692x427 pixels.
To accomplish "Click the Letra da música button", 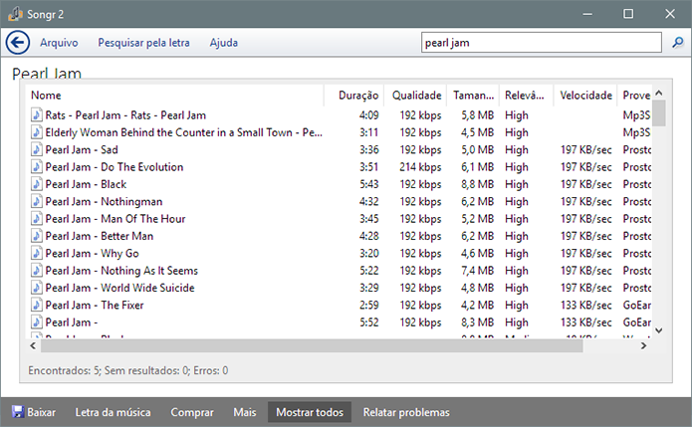I will point(113,412).
